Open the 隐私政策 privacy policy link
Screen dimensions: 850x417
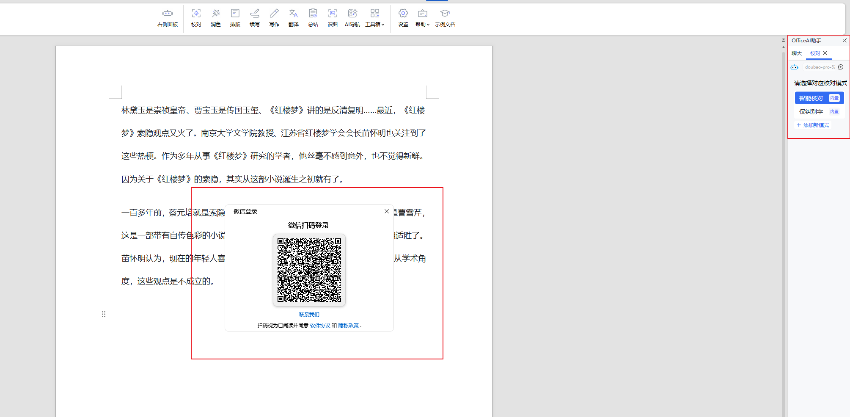[348, 326]
